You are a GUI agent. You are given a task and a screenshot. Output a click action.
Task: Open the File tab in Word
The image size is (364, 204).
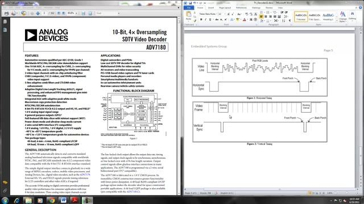[x=189, y=7]
